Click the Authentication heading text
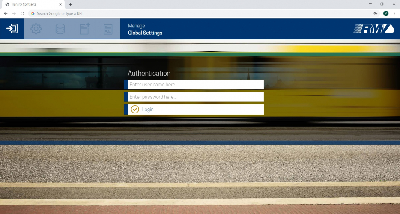Image resolution: width=400 pixels, height=214 pixels. click(x=149, y=74)
